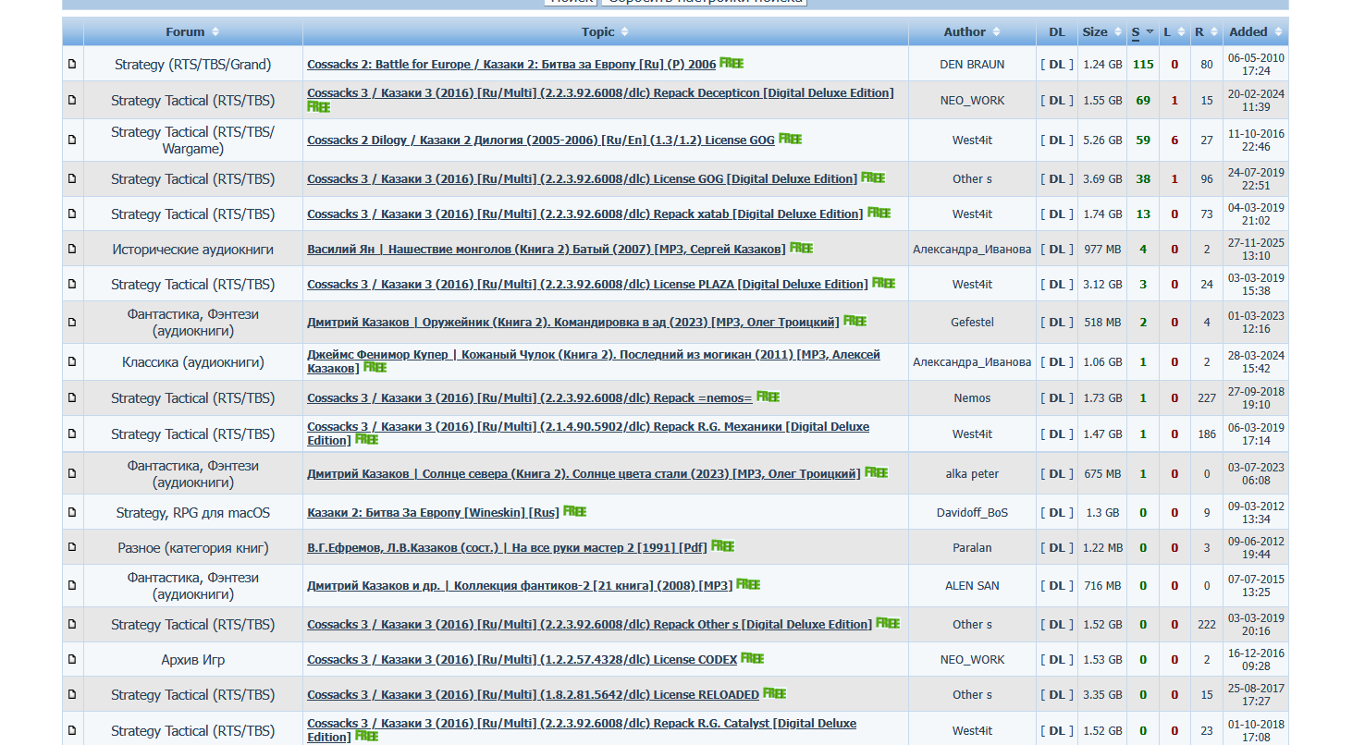Click DL in the License RELOADED row

pos(1057,695)
